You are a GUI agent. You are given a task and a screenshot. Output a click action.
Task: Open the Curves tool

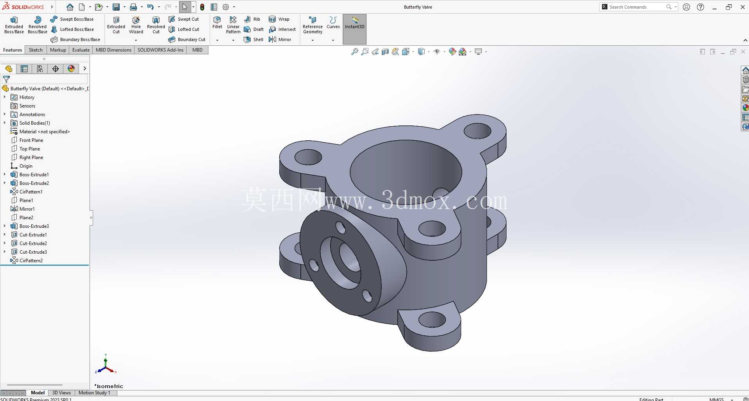coord(333,23)
